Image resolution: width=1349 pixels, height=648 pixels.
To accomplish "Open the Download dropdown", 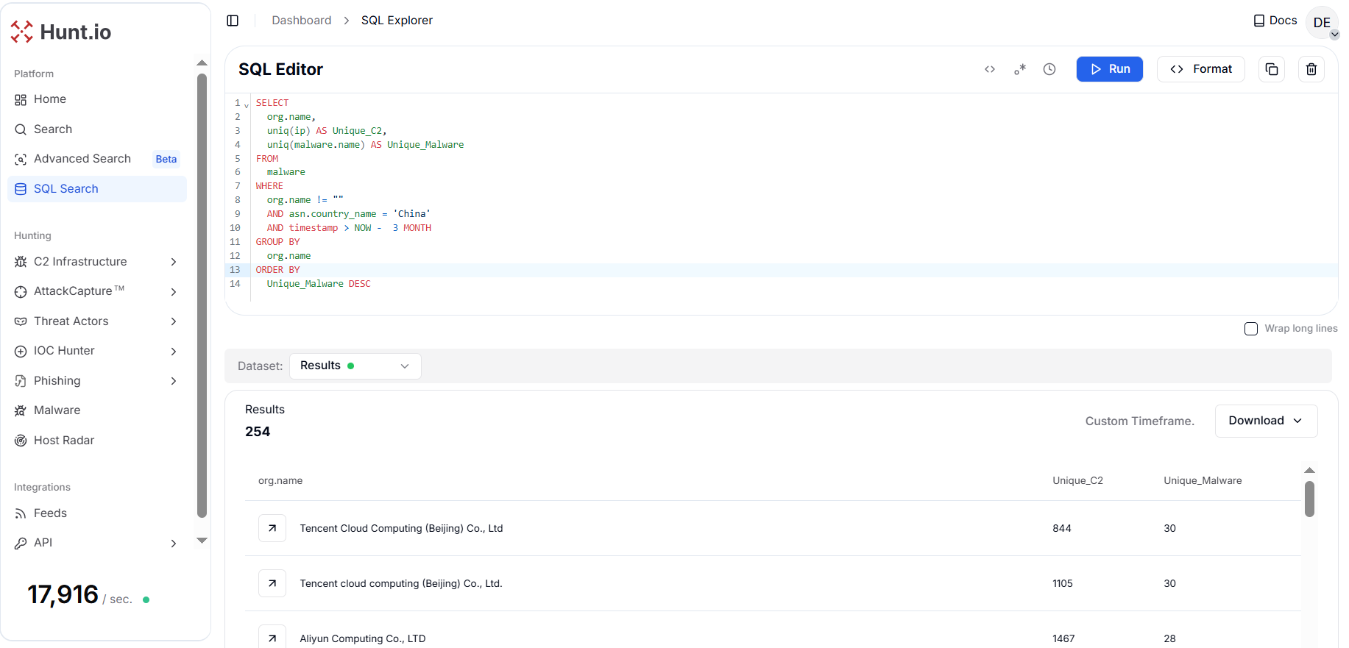I will 1266,421.
